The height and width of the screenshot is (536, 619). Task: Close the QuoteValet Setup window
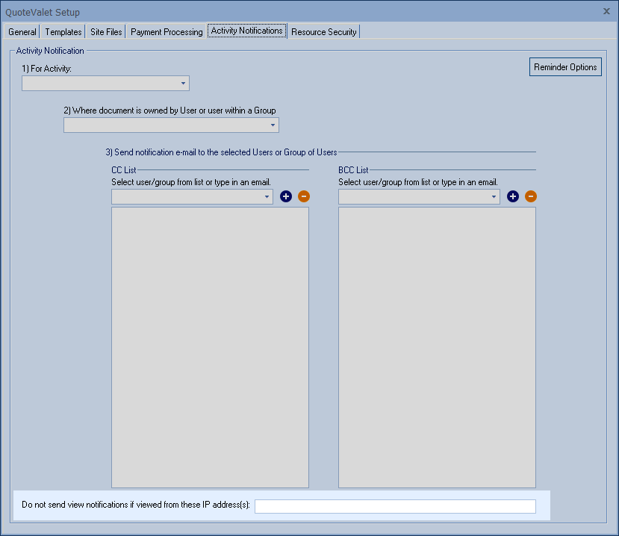(x=606, y=11)
